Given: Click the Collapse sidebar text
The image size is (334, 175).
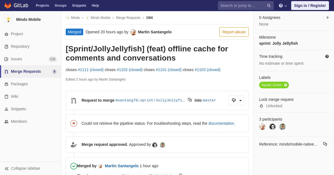Looking at the screenshot, I should (x=26, y=168).
